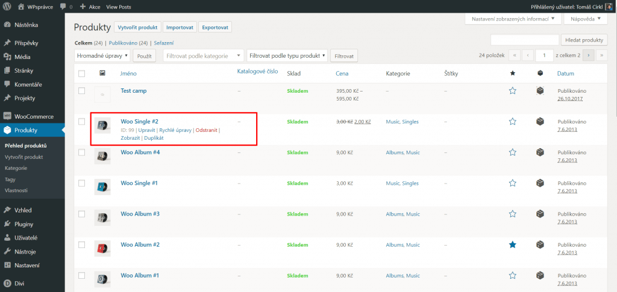Check the checkbox for Woo Album #2

point(81,244)
